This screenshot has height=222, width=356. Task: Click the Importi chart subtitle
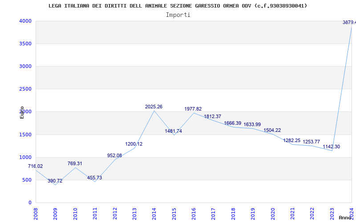point(178,15)
